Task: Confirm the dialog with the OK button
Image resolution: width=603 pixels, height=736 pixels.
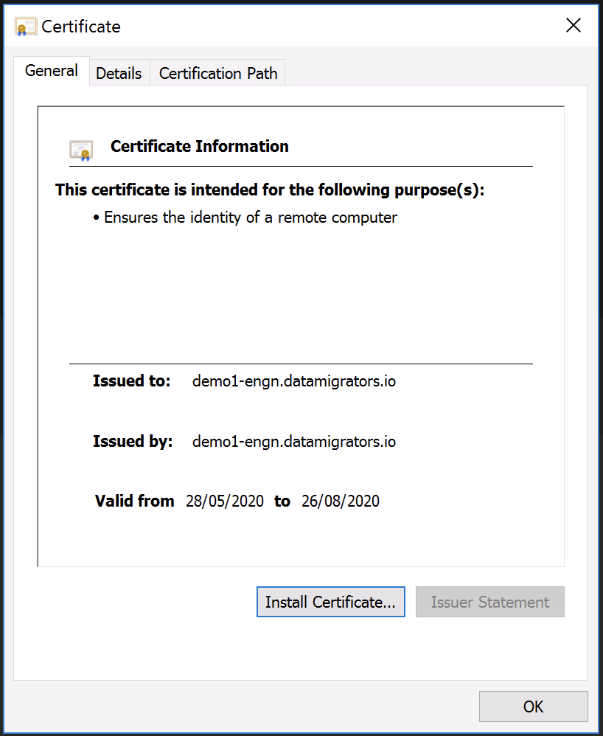Action: pyautogui.click(x=533, y=707)
